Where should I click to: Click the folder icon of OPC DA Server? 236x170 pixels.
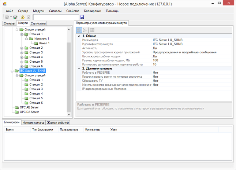[17, 112]
